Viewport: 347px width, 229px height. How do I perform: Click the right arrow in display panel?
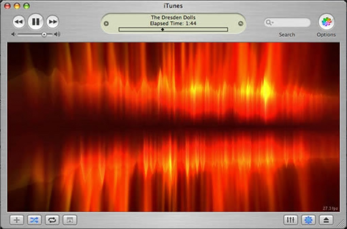coord(241,23)
